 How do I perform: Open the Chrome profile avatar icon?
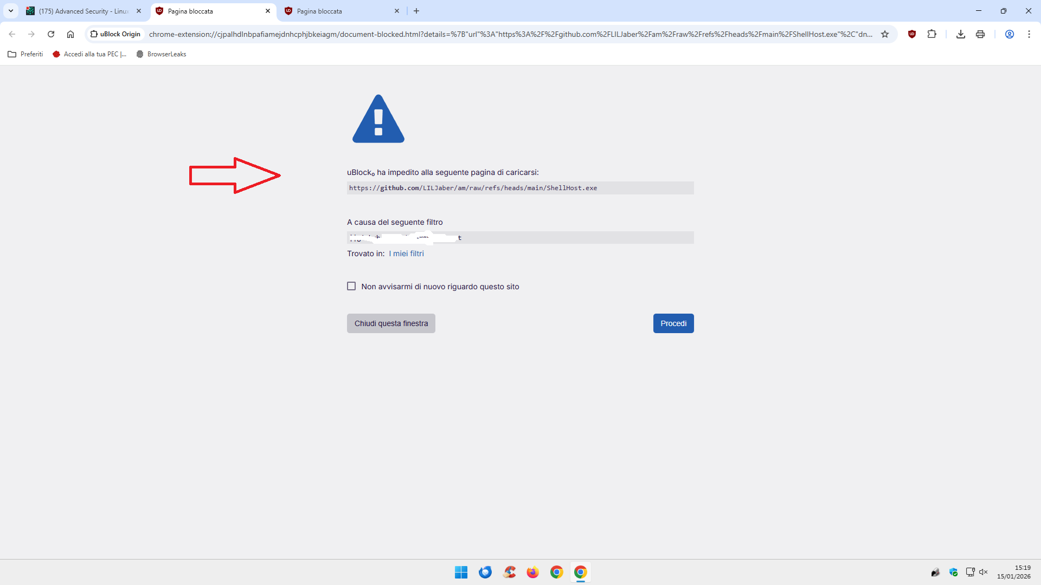coord(1009,34)
